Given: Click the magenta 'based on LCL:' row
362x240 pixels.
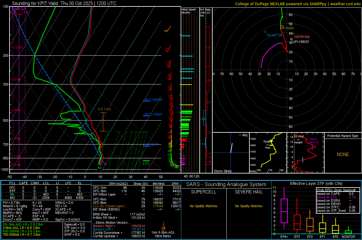Looking at the screenshot, I should pos(336,197).
